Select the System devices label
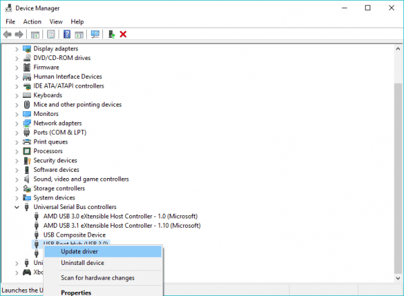Screen dimensions: 404x296 click(x=55, y=198)
